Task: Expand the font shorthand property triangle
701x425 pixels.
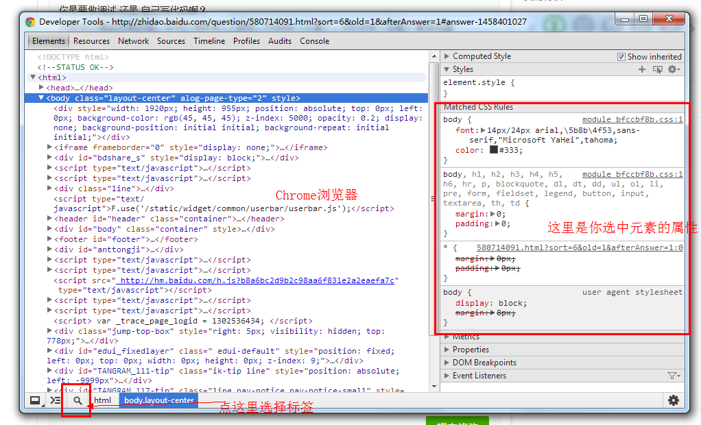Action: coord(483,130)
